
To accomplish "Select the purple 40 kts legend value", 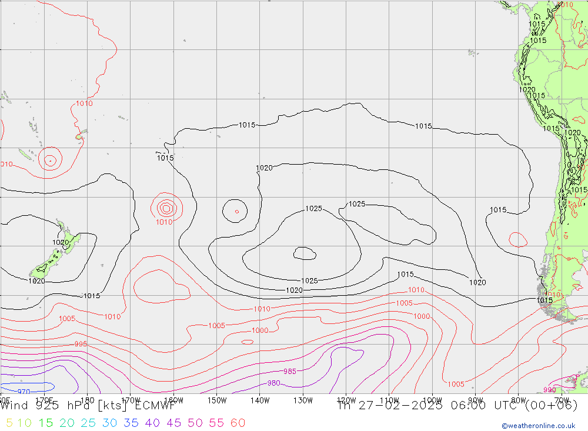I will tap(152, 423).
